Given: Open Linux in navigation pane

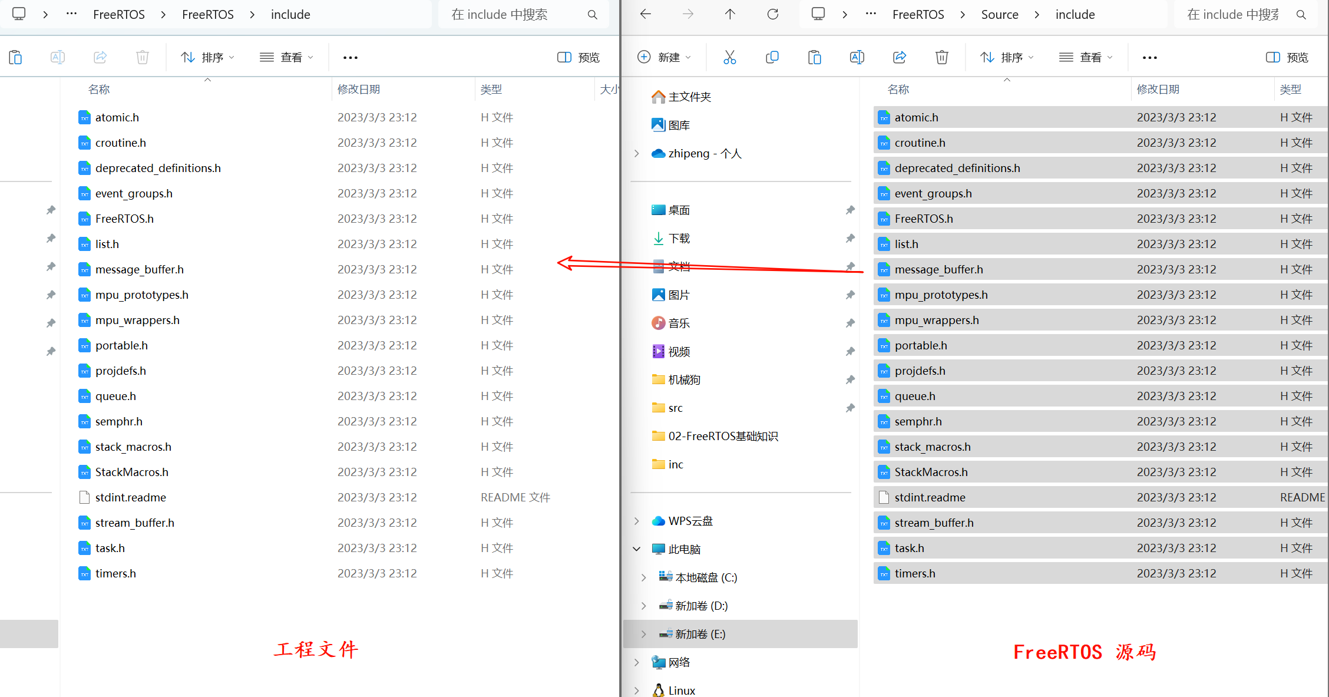Looking at the screenshot, I should 674,690.
